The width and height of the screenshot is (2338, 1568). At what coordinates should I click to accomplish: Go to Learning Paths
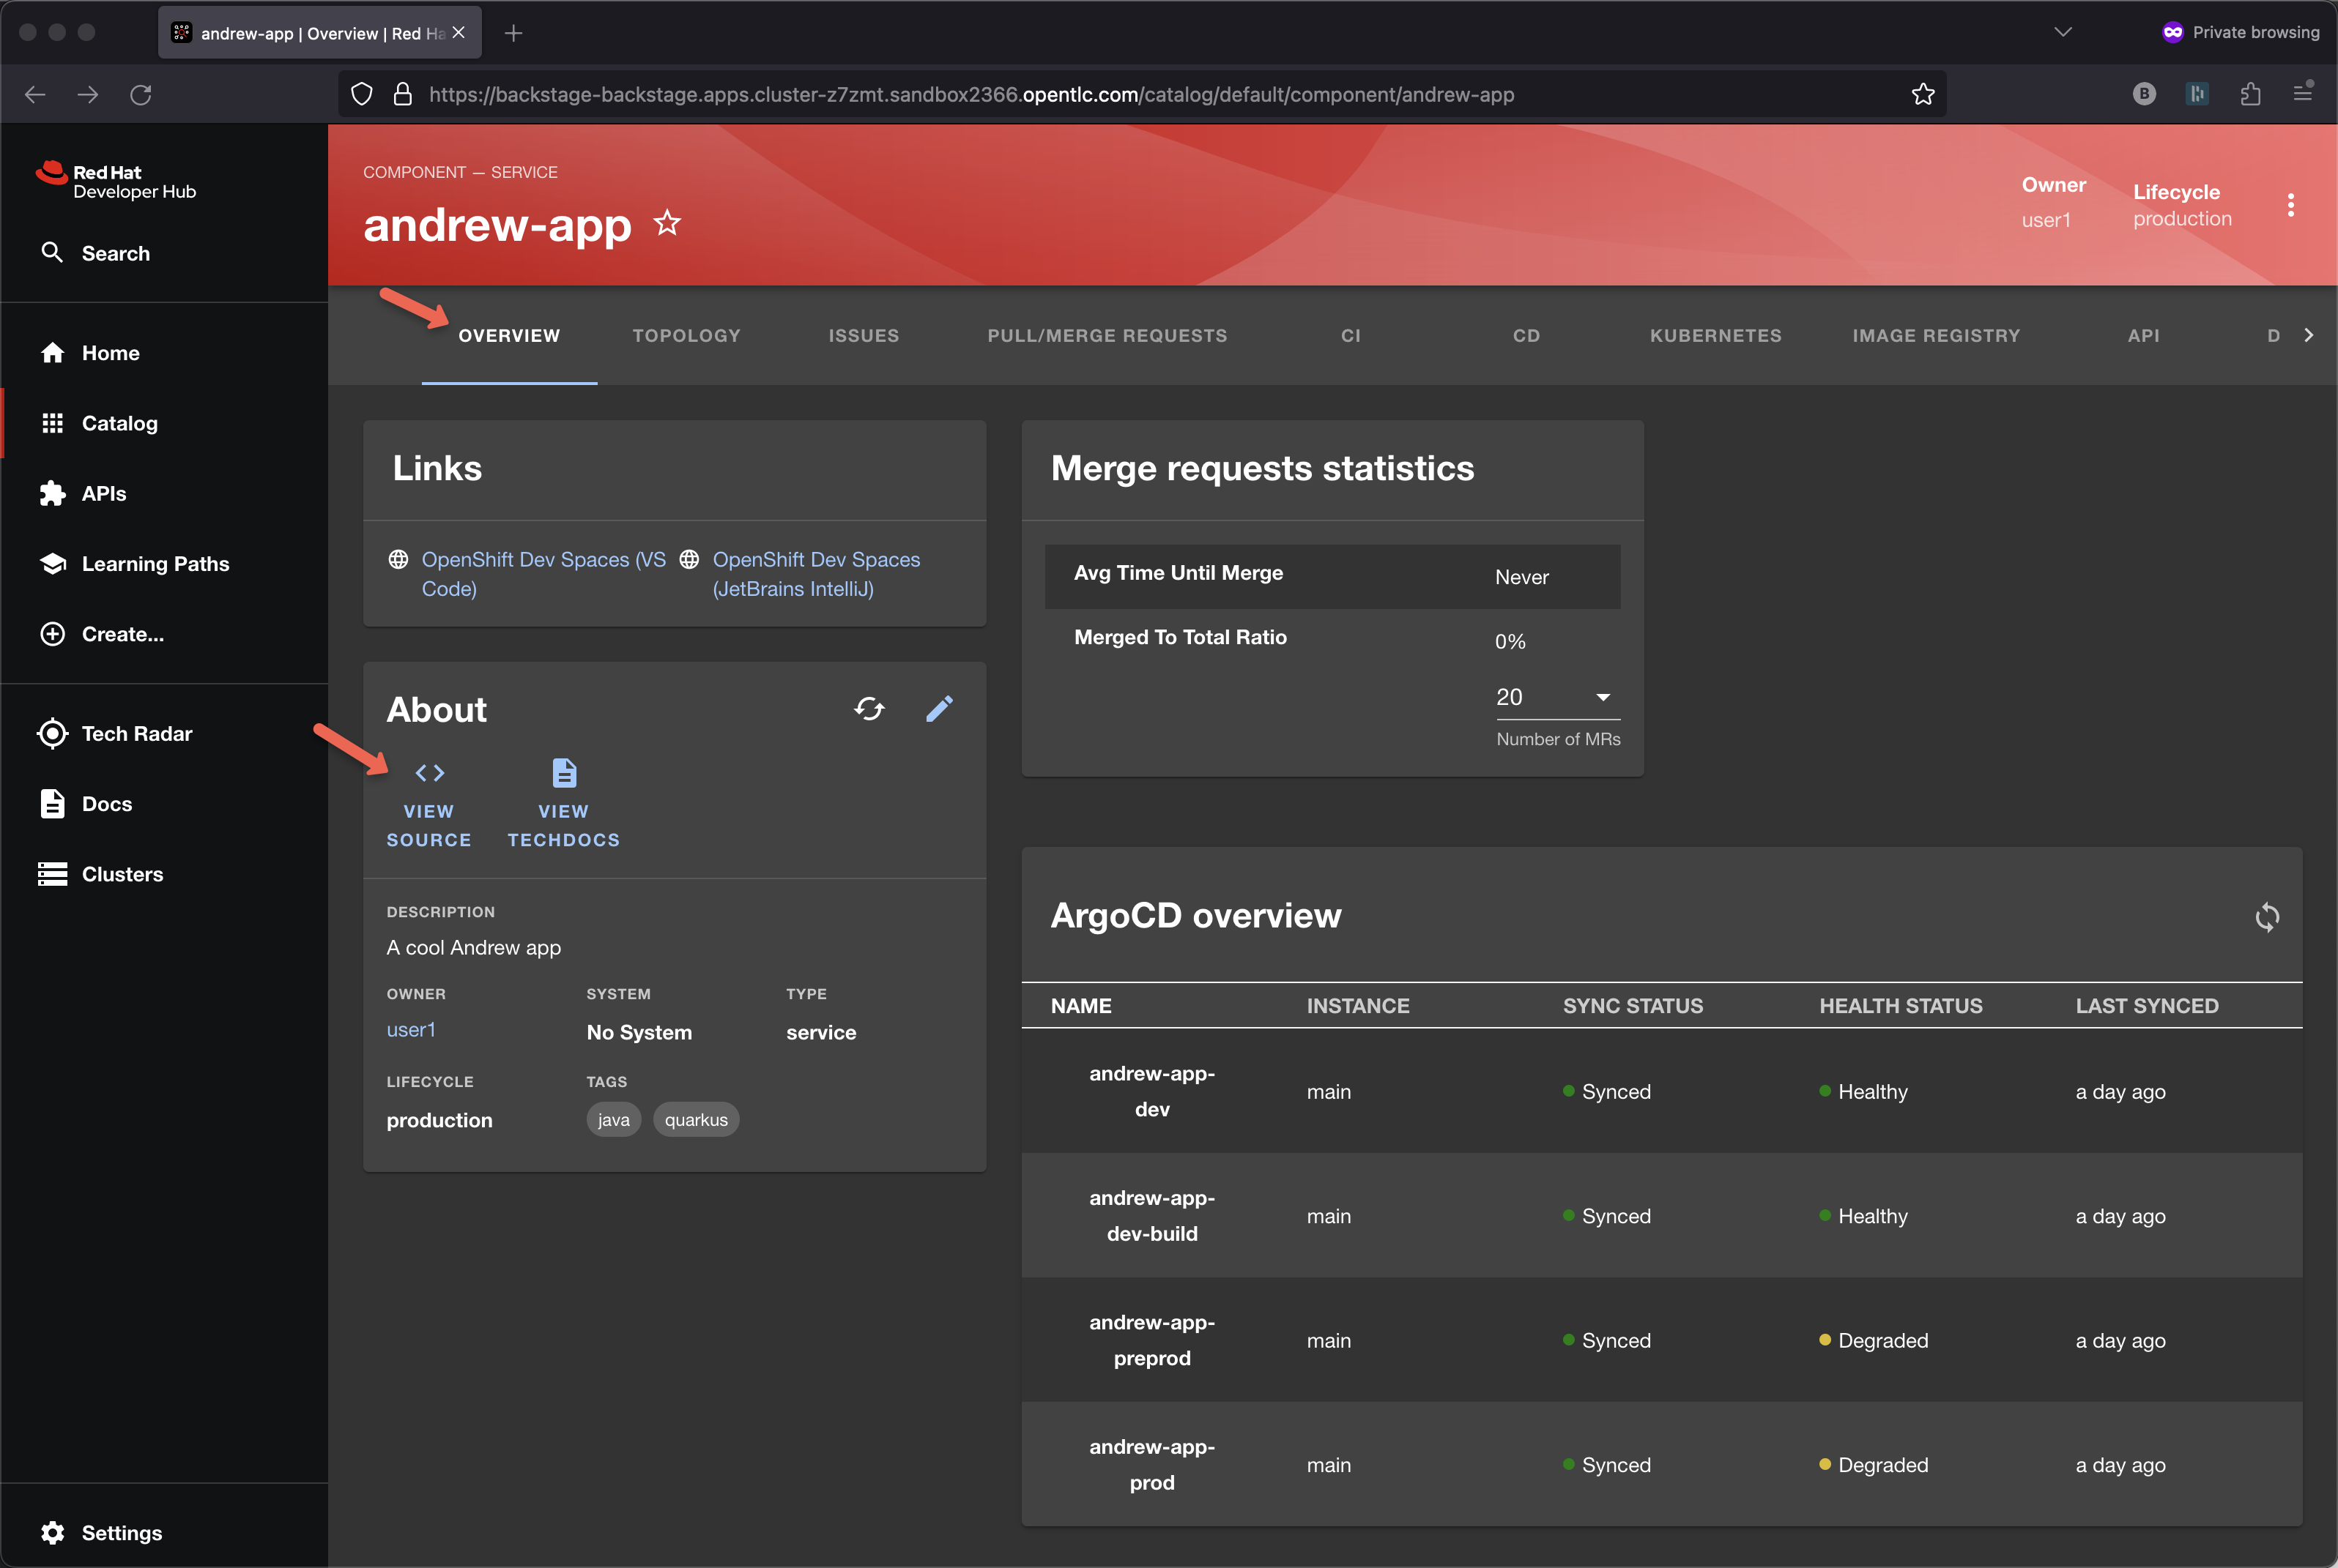pos(155,564)
